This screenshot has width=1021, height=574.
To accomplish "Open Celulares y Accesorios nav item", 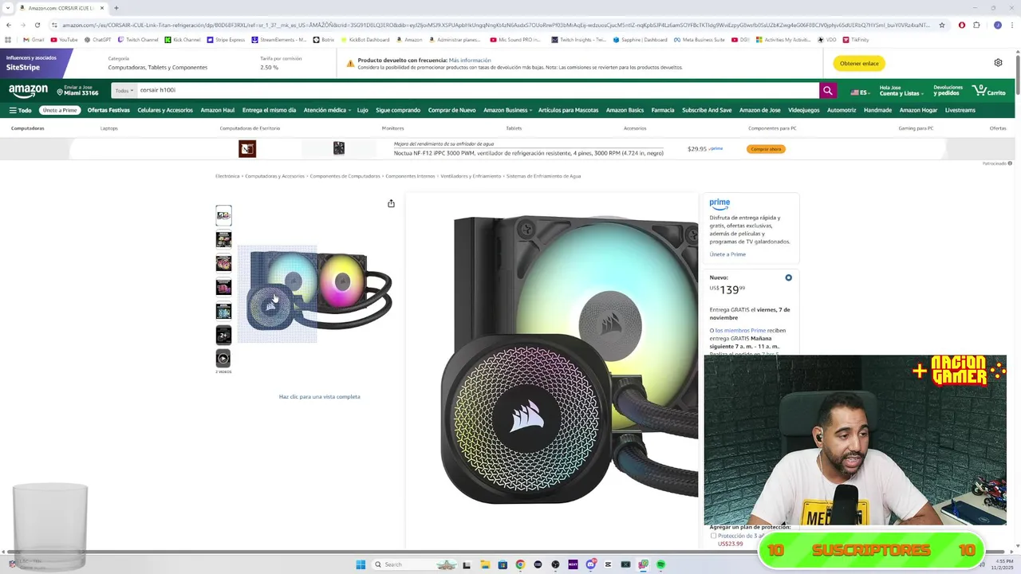I will click(x=165, y=110).
